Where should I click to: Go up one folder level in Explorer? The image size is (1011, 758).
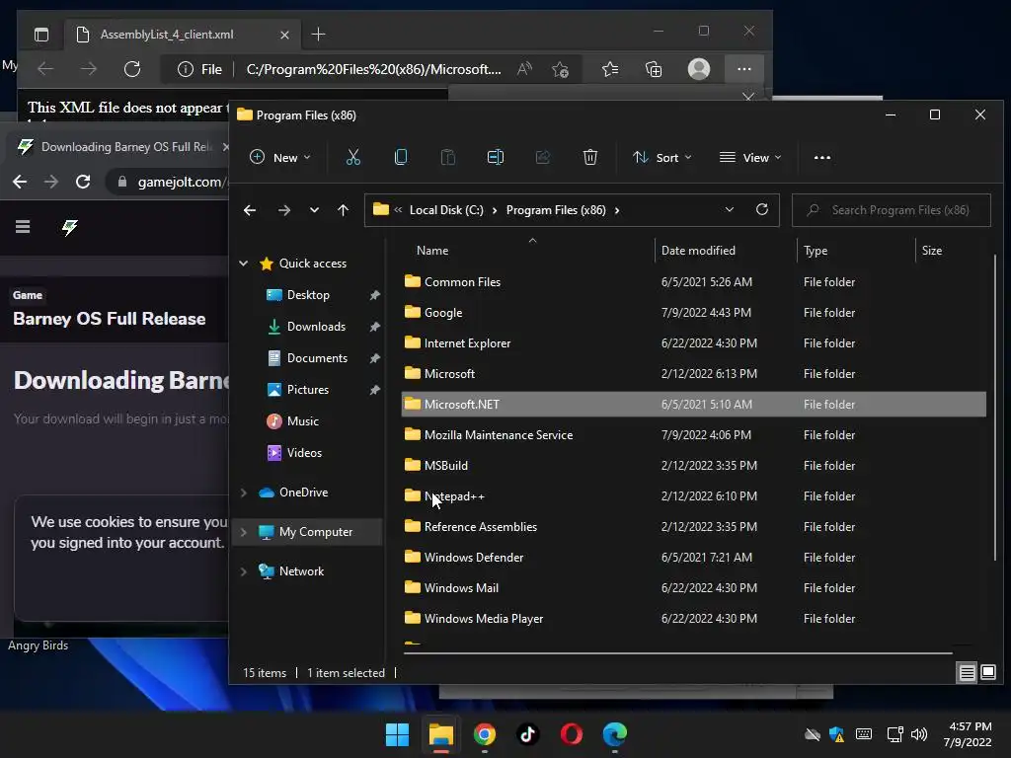pyautogui.click(x=343, y=210)
